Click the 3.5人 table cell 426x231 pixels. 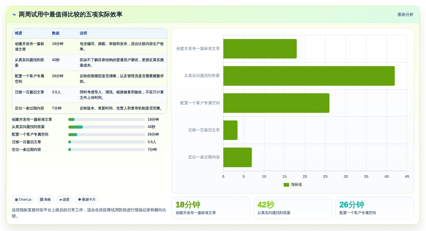[56, 92]
